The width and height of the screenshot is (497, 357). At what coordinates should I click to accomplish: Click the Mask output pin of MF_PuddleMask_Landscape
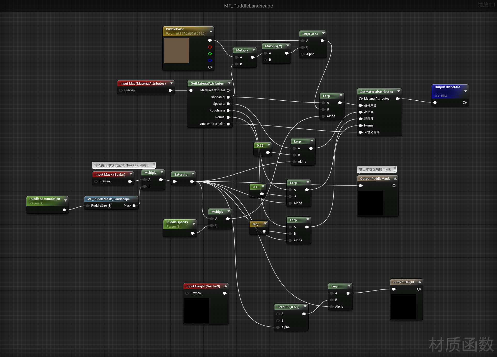click(x=134, y=206)
